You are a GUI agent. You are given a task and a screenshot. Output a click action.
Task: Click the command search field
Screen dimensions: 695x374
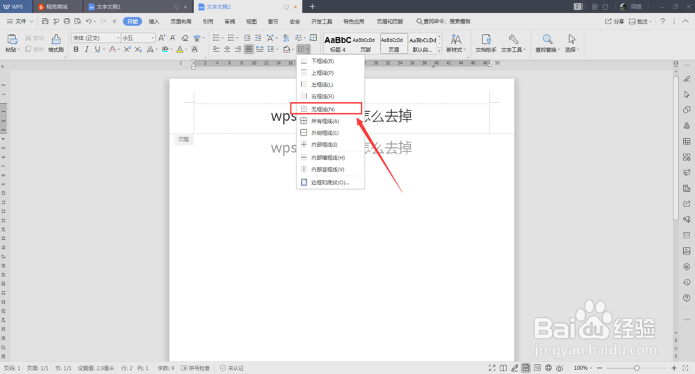(x=443, y=22)
